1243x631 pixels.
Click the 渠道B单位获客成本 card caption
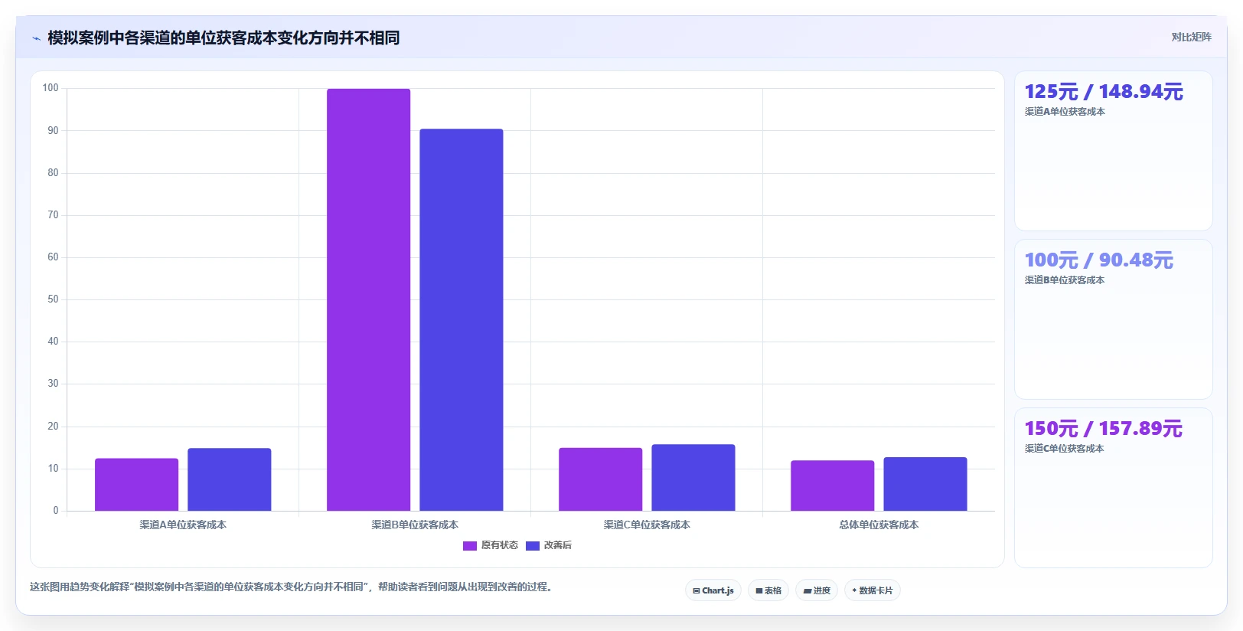(x=1065, y=280)
